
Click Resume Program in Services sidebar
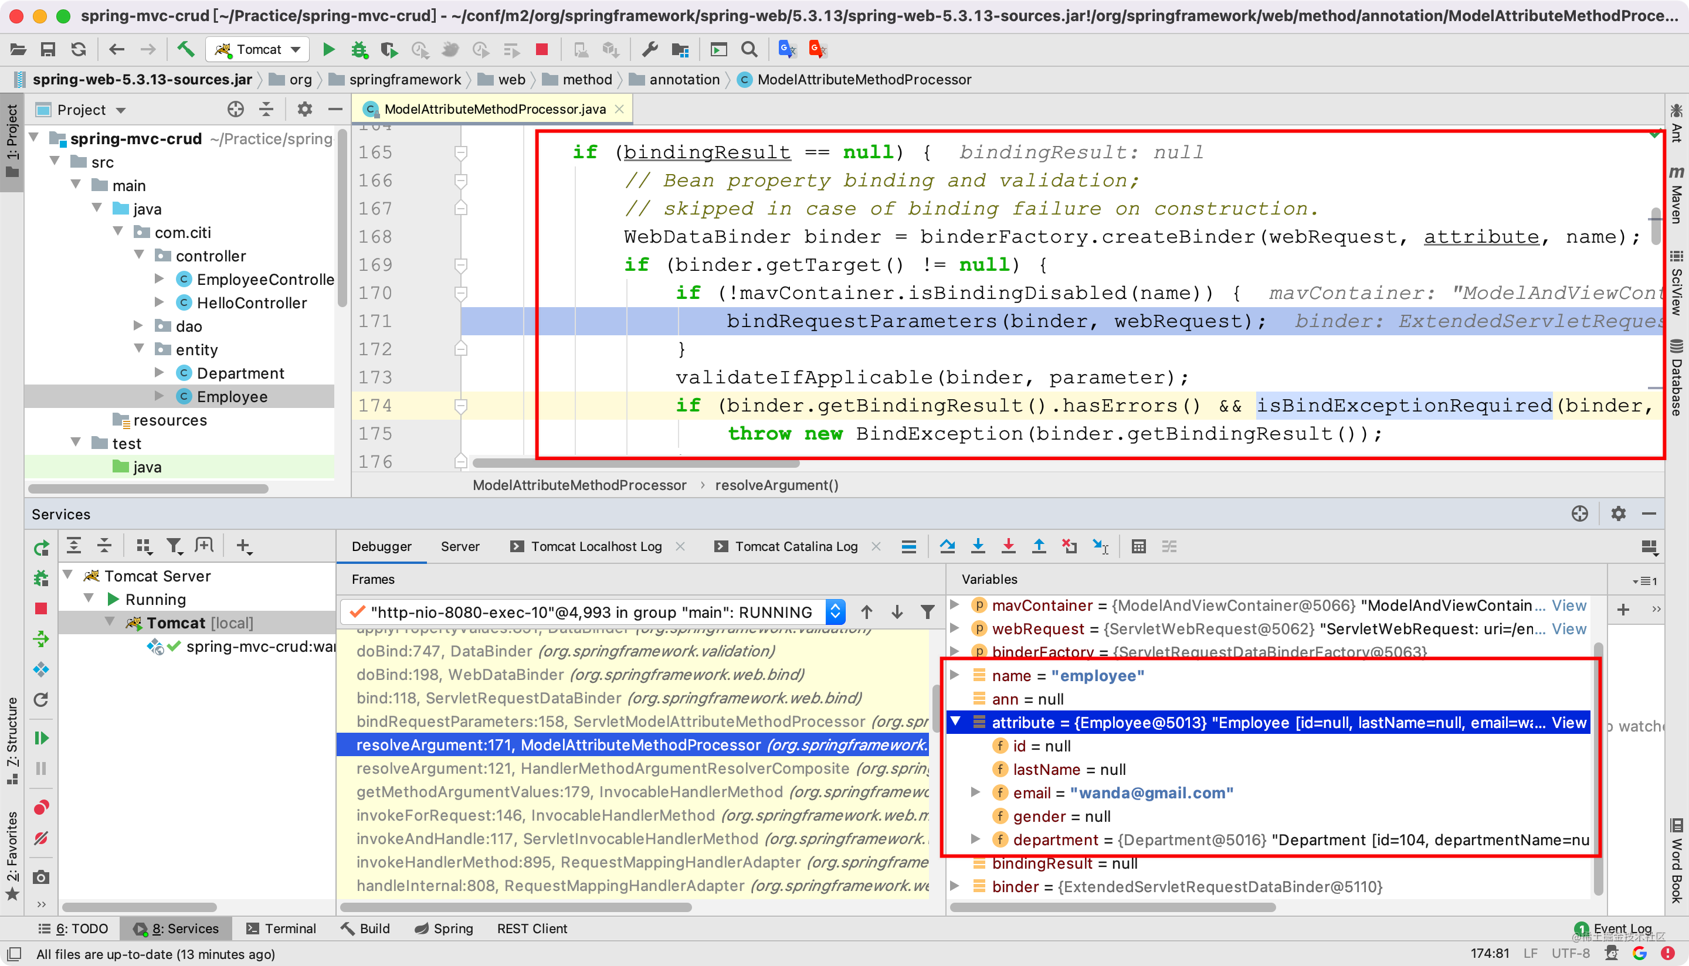(x=41, y=739)
